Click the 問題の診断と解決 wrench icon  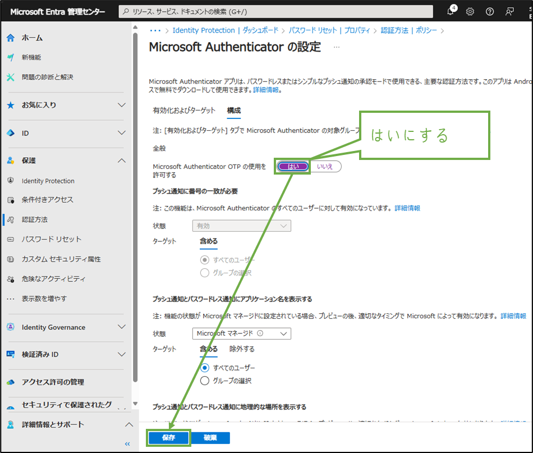tap(11, 77)
